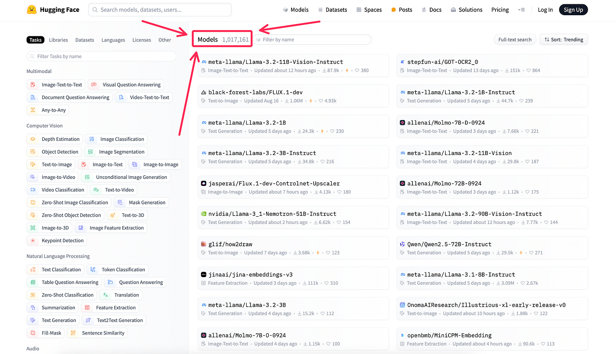
Task: Click the Filter by name models field
Action: pyautogui.click(x=312, y=40)
